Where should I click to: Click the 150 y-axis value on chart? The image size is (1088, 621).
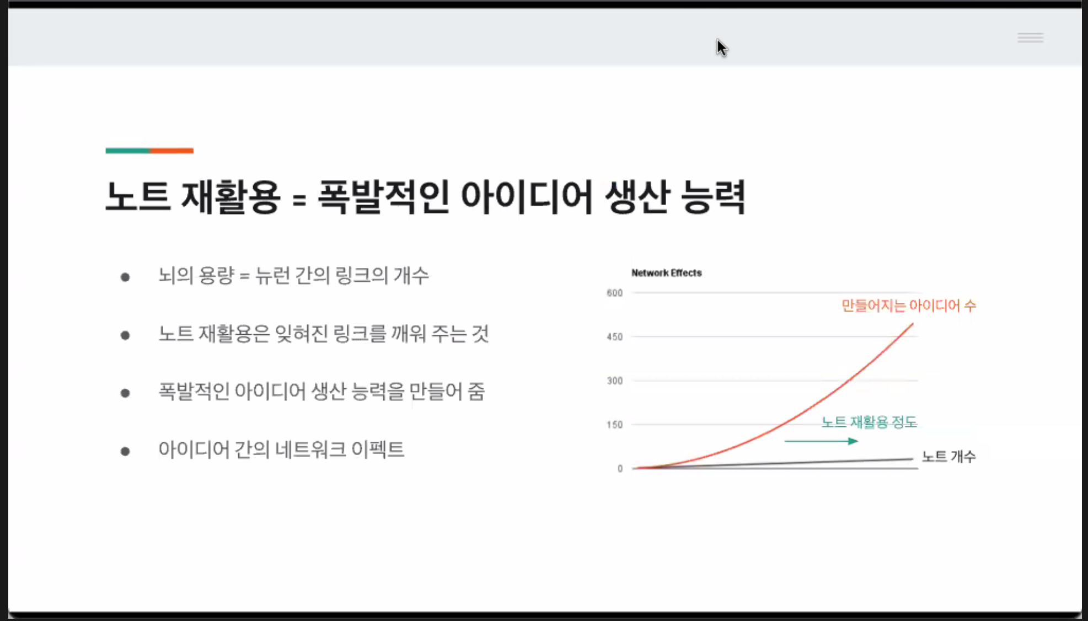[x=614, y=425]
